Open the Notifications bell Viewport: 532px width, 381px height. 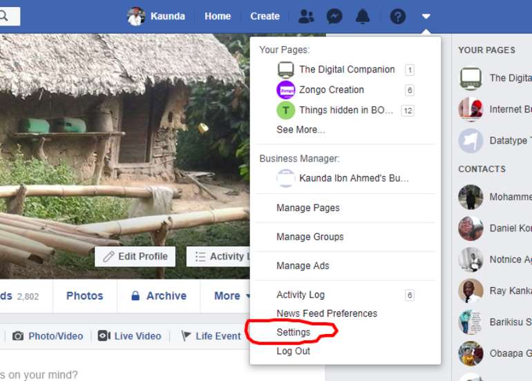tap(362, 17)
